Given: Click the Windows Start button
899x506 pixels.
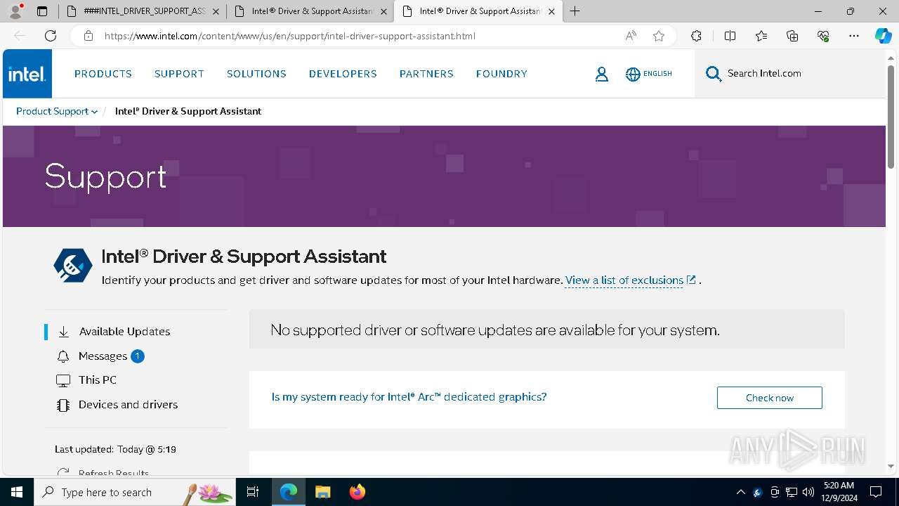Looking at the screenshot, I should click(x=17, y=492).
